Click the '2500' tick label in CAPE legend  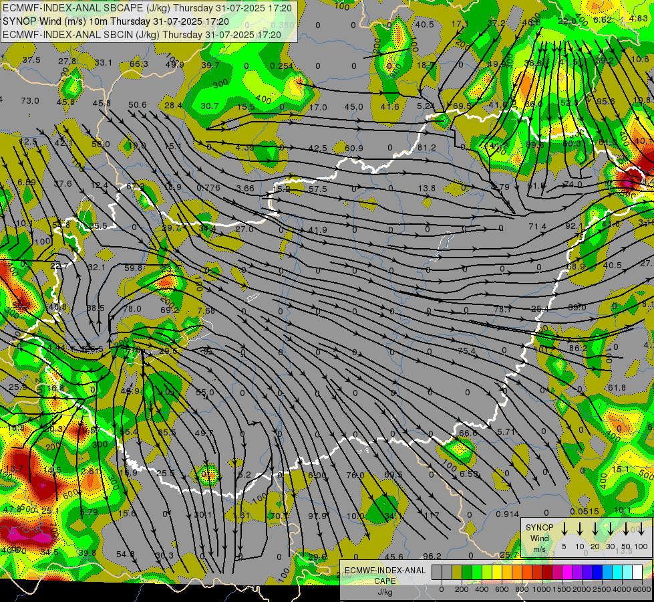[x=602, y=589]
